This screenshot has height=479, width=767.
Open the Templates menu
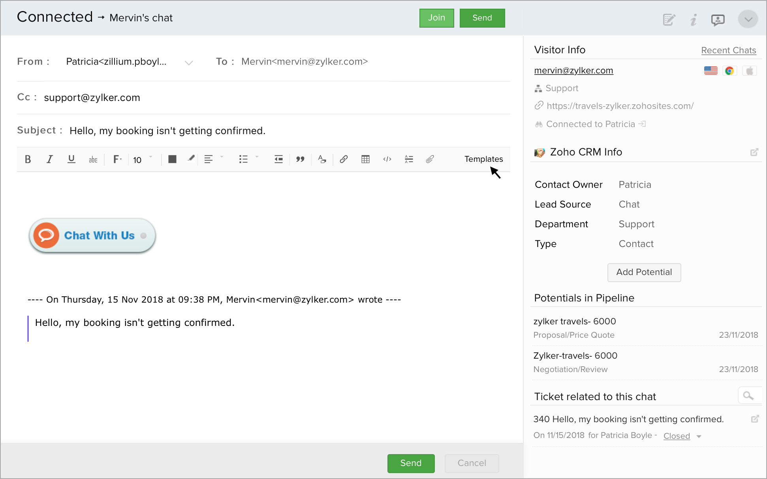(x=483, y=159)
